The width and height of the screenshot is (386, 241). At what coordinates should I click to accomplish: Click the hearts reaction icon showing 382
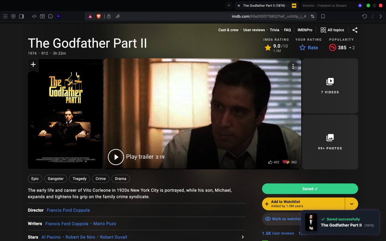click(286, 162)
